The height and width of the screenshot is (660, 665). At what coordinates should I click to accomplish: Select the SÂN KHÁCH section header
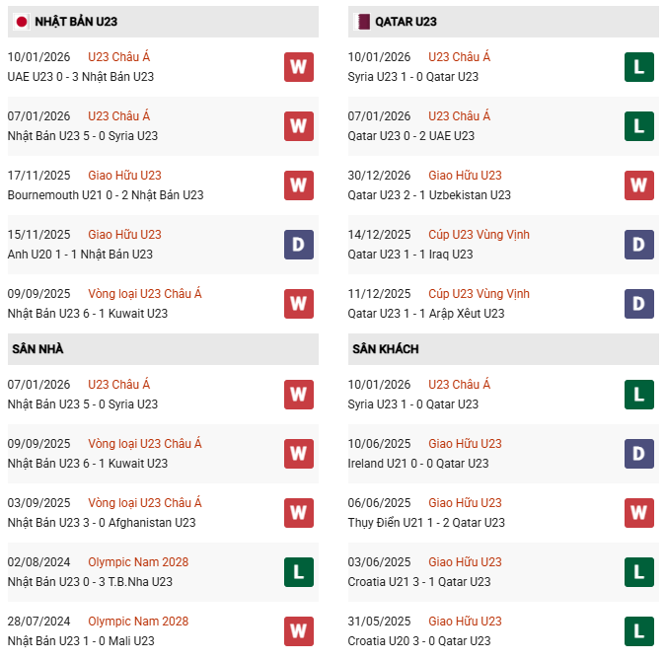click(x=383, y=349)
